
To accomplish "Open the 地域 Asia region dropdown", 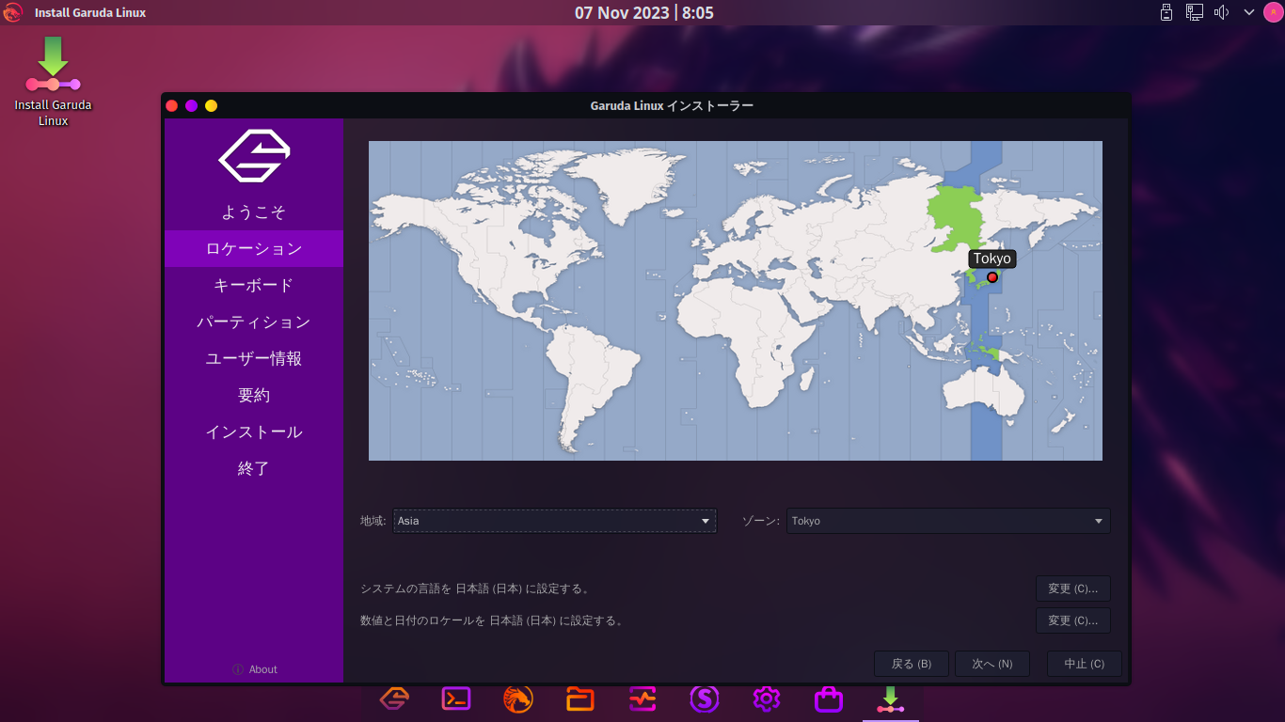I will [554, 521].
